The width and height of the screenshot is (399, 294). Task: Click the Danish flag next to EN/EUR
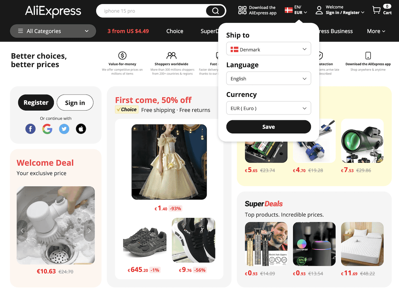288,10
